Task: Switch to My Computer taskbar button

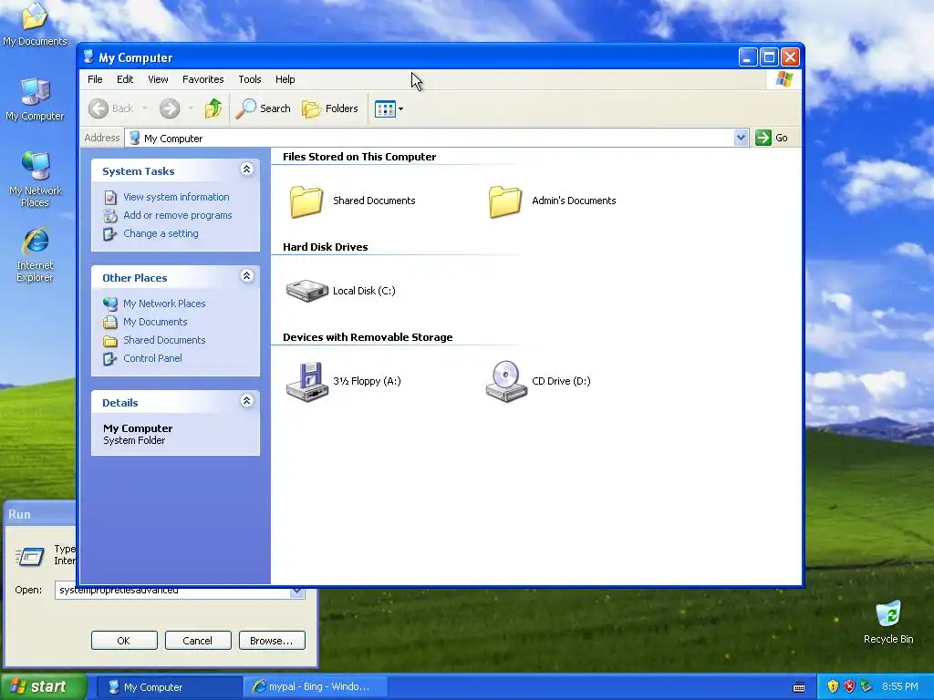Action: click(x=169, y=687)
